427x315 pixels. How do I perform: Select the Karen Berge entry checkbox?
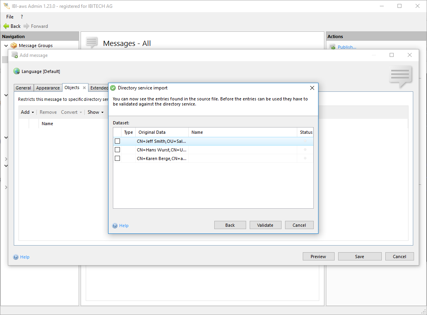tap(117, 158)
